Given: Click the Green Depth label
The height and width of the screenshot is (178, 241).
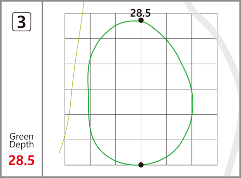Looking at the screenshot, I should 22,141.
